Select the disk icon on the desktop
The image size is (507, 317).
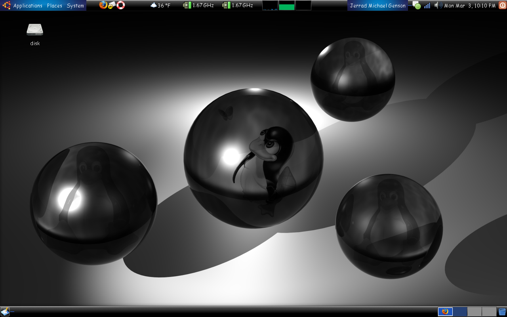[35, 34]
